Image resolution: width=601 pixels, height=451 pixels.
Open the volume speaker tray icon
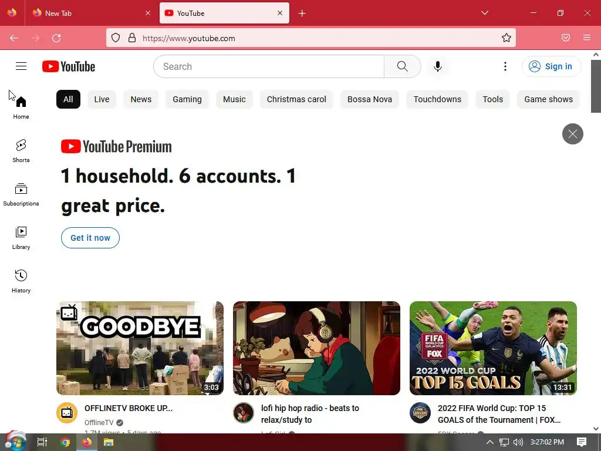coord(518,442)
